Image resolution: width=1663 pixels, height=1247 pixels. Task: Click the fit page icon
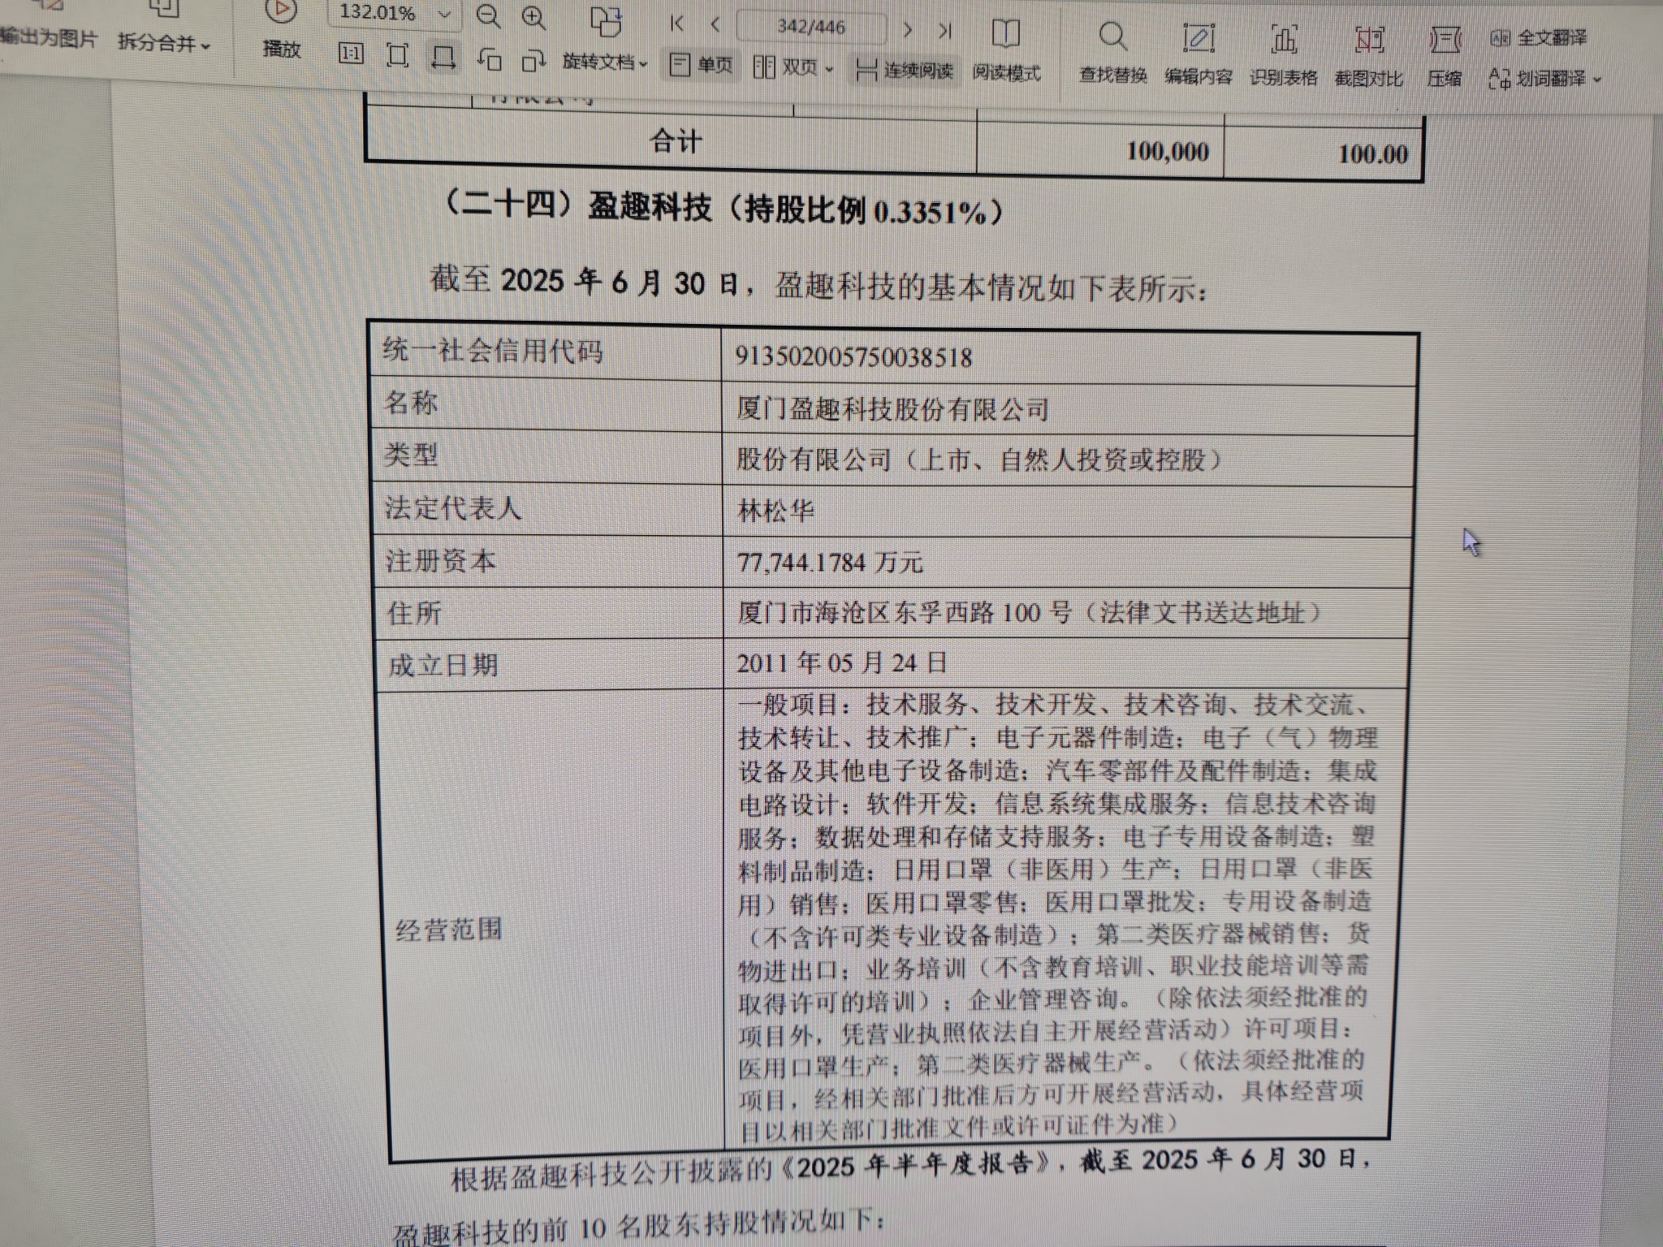pos(397,55)
